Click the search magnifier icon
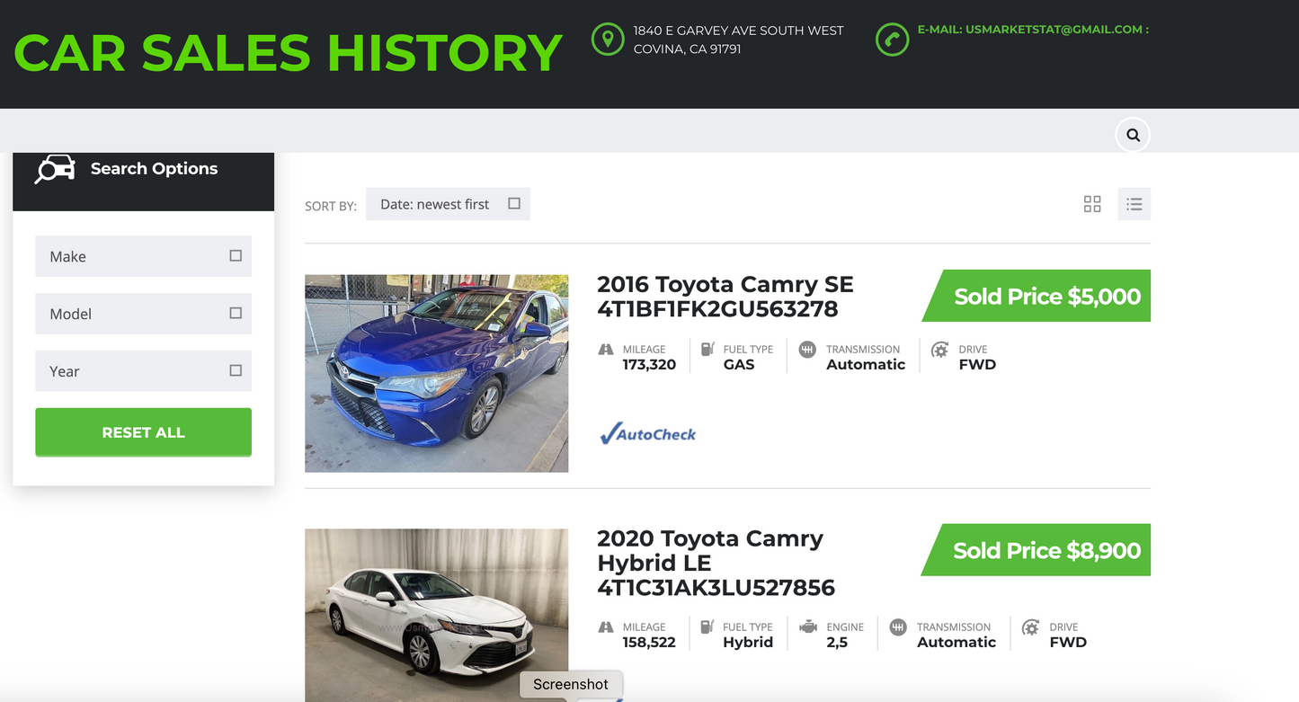The height and width of the screenshot is (702, 1299). pyautogui.click(x=1133, y=136)
